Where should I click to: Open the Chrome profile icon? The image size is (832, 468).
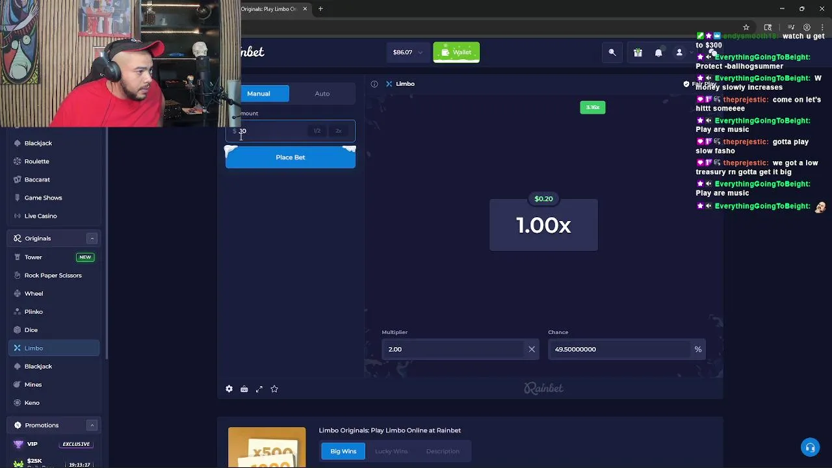(x=807, y=27)
